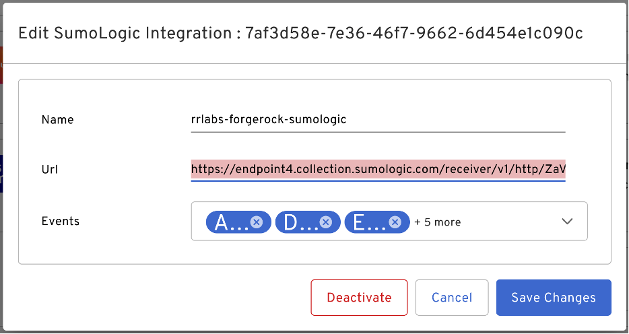Click the 'Events' field label

61,221
